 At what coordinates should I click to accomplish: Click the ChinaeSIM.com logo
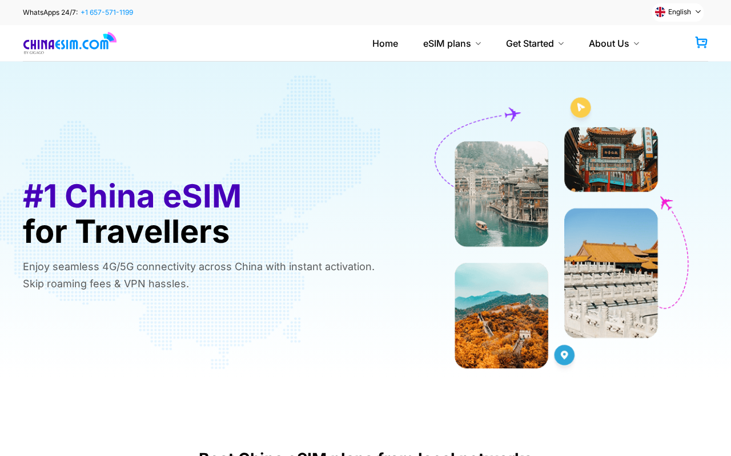tap(70, 43)
